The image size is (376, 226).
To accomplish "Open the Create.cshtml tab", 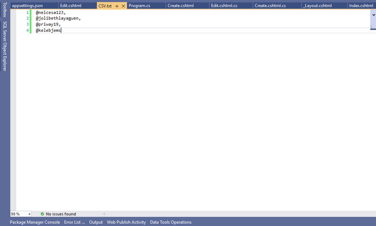I will pyautogui.click(x=180, y=5).
